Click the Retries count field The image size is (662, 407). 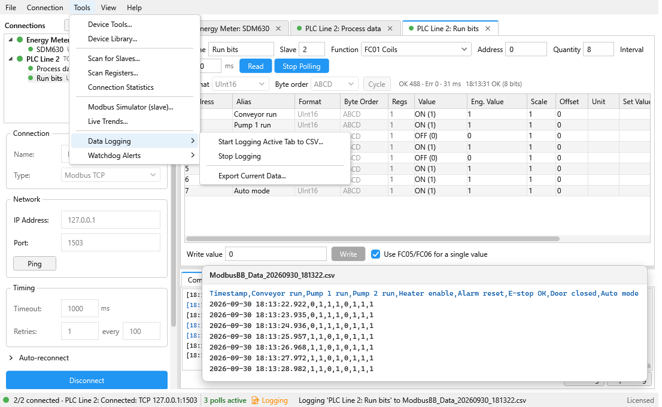tap(80, 332)
